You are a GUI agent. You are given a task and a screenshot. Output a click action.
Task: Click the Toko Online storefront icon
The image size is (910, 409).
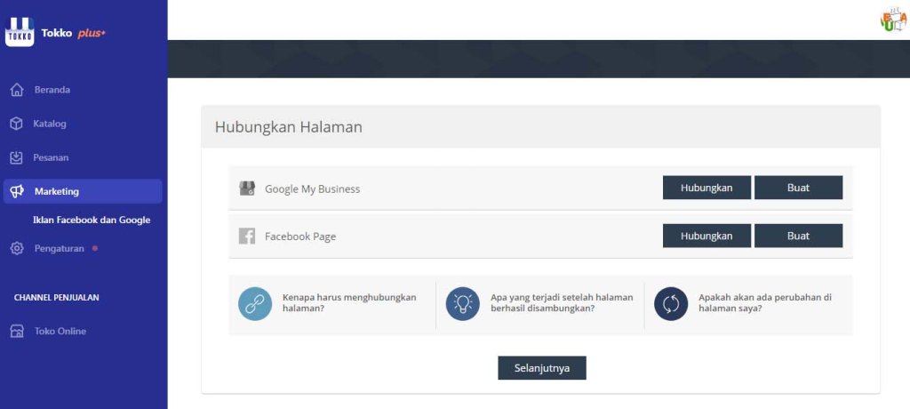tap(16, 331)
